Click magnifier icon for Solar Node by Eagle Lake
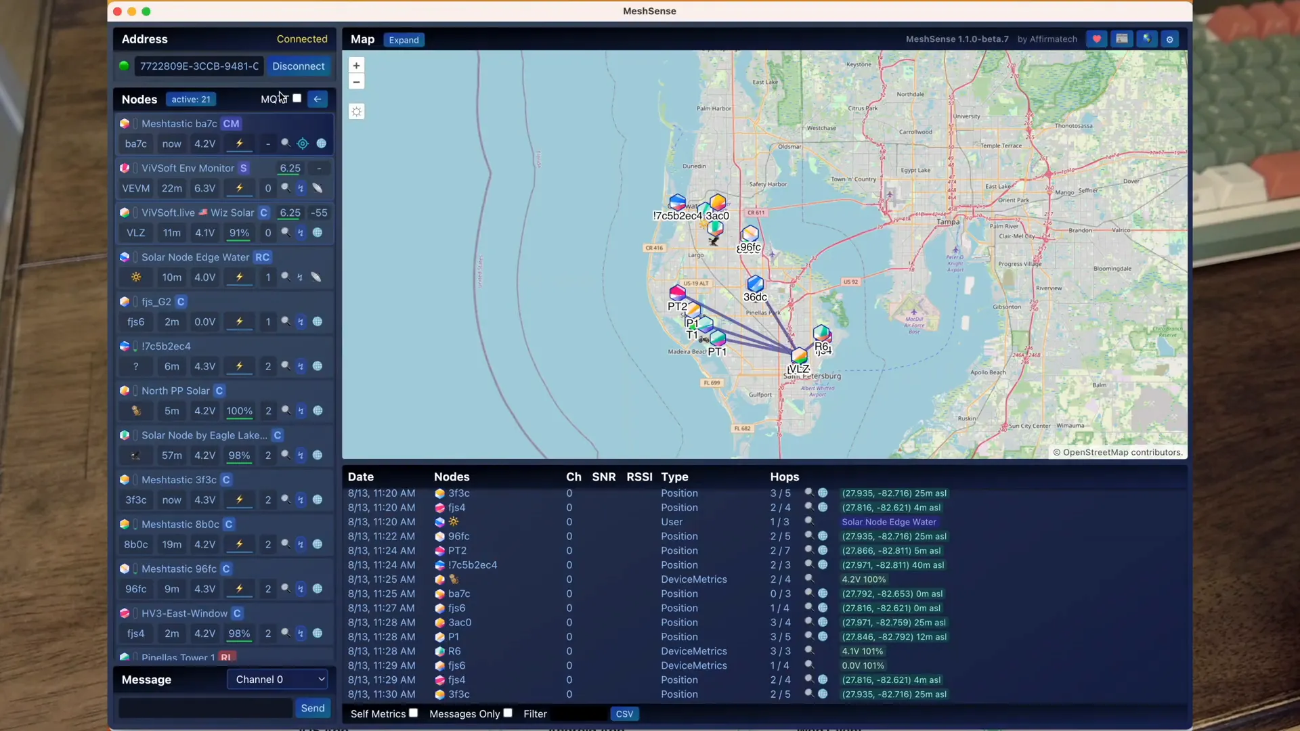 [x=286, y=456]
